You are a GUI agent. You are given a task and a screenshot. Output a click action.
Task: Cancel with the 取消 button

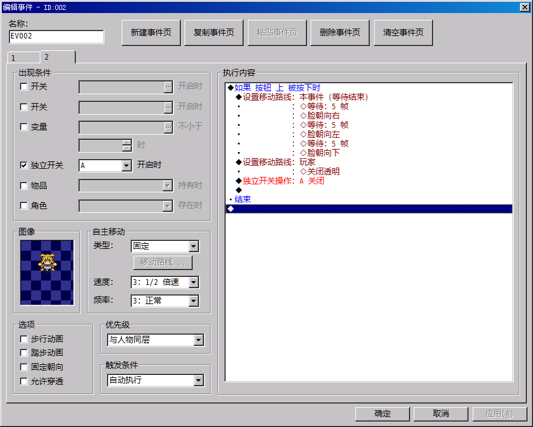pyautogui.click(x=441, y=414)
